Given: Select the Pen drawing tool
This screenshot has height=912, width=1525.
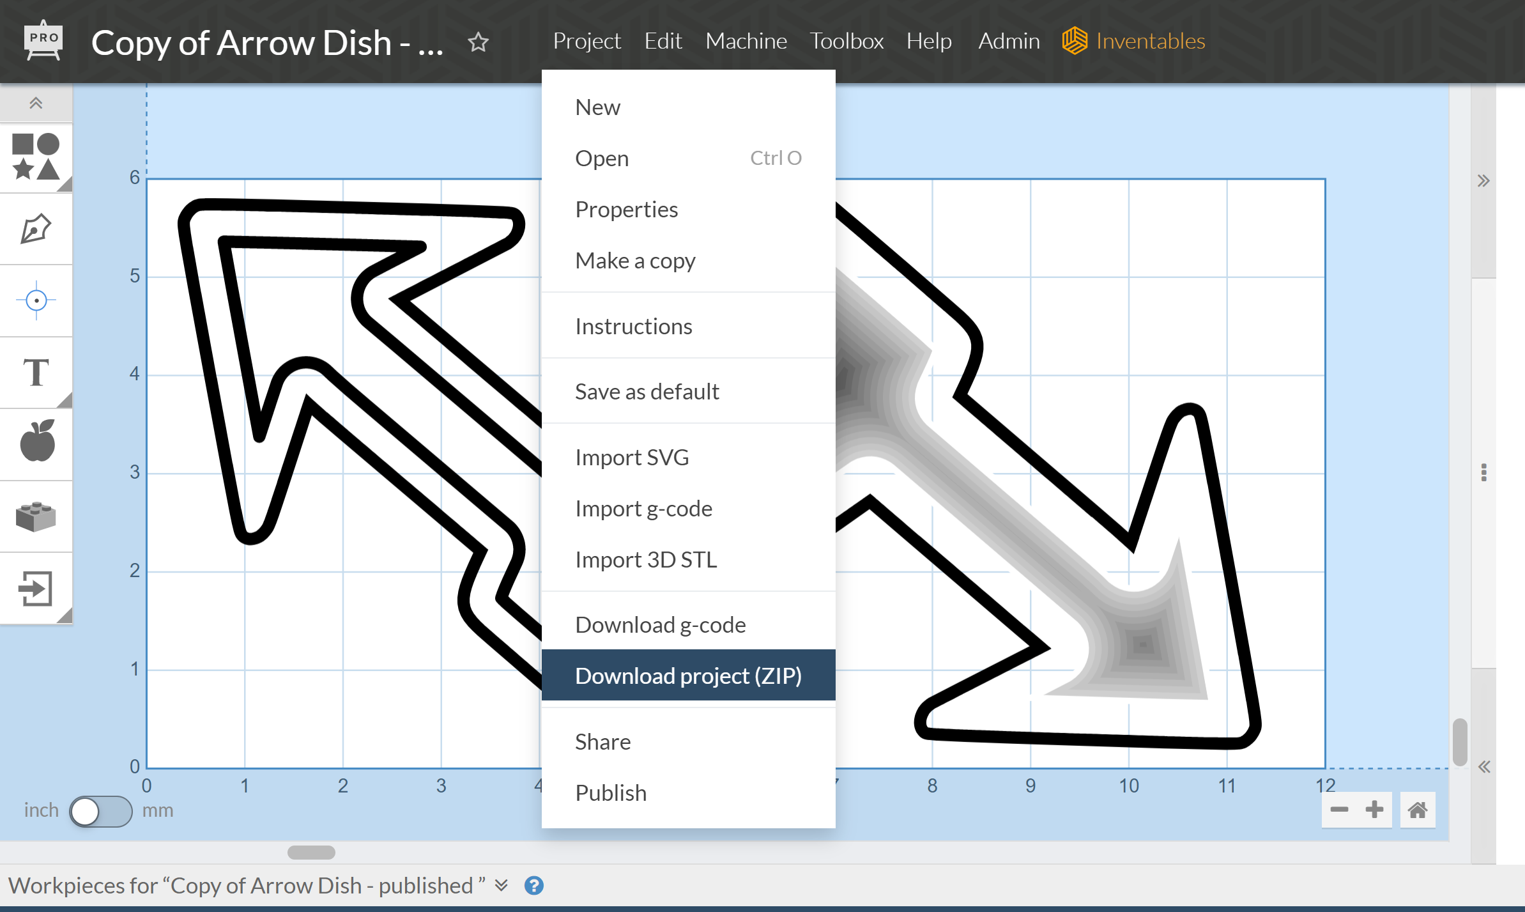Looking at the screenshot, I should click(x=36, y=229).
